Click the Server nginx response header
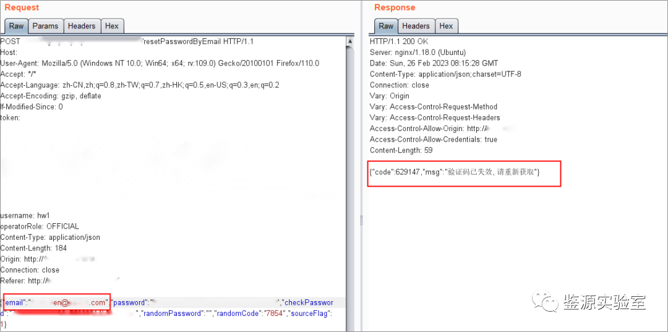668x332 pixels. (417, 53)
